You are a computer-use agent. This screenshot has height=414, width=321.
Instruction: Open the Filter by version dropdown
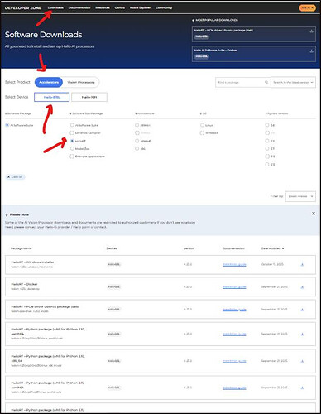pos(300,196)
